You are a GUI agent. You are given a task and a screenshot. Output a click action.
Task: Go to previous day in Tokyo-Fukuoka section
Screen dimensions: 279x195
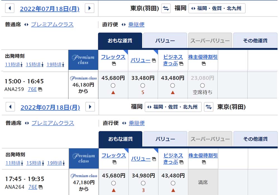[x=10, y=8]
